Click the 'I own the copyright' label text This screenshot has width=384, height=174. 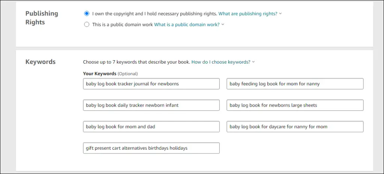(155, 14)
